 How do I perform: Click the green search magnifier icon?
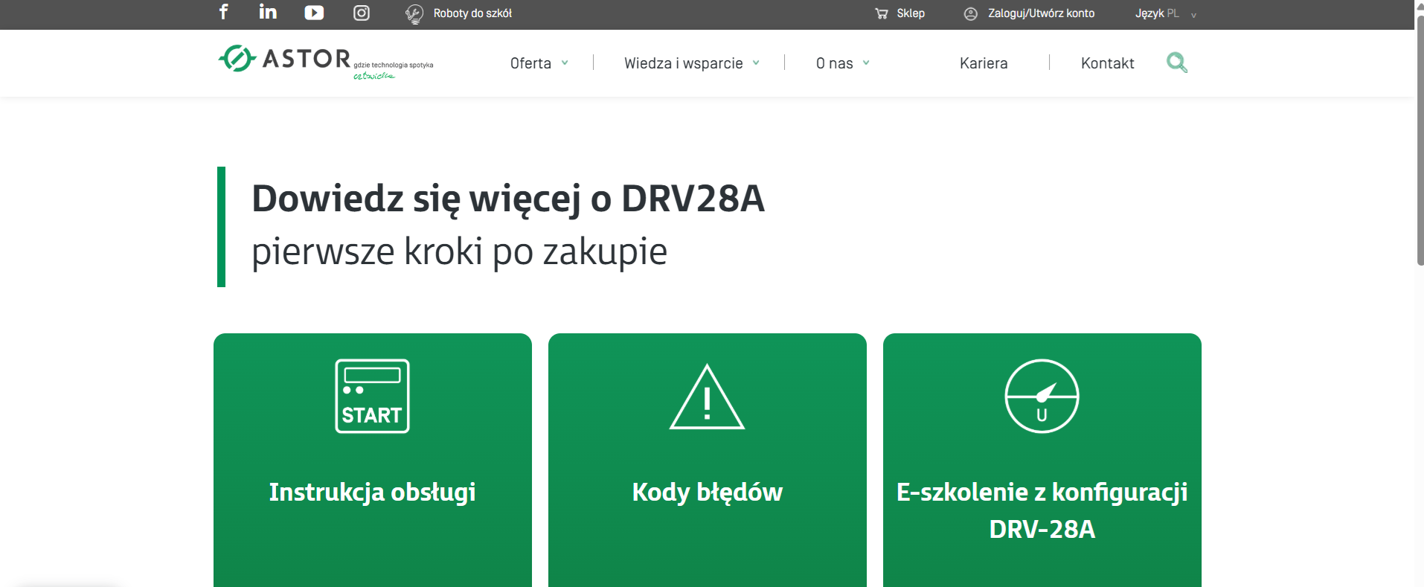tap(1177, 62)
